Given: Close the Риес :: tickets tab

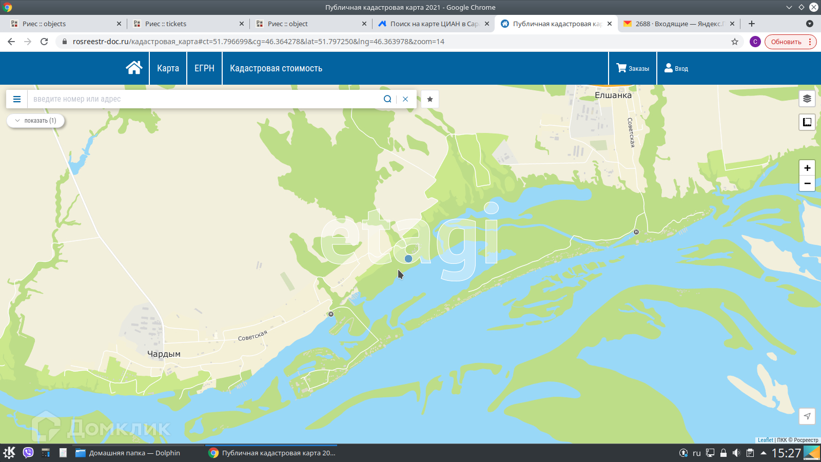Looking at the screenshot, I should click(x=242, y=24).
